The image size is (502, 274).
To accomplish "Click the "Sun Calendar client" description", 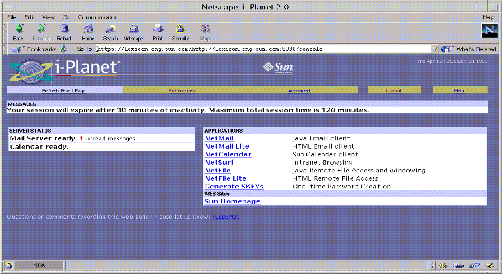I will pos(325,155).
